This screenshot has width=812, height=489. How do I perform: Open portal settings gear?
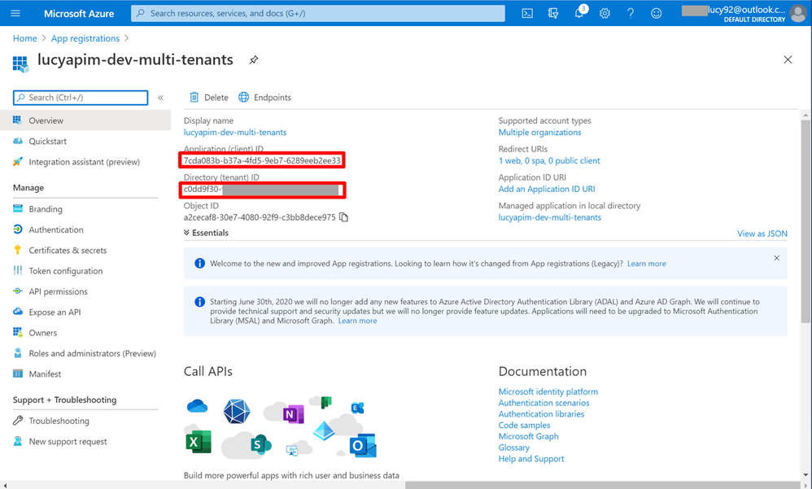click(605, 14)
